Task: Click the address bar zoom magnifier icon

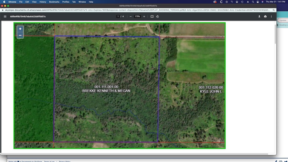Action: tap(274, 10)
